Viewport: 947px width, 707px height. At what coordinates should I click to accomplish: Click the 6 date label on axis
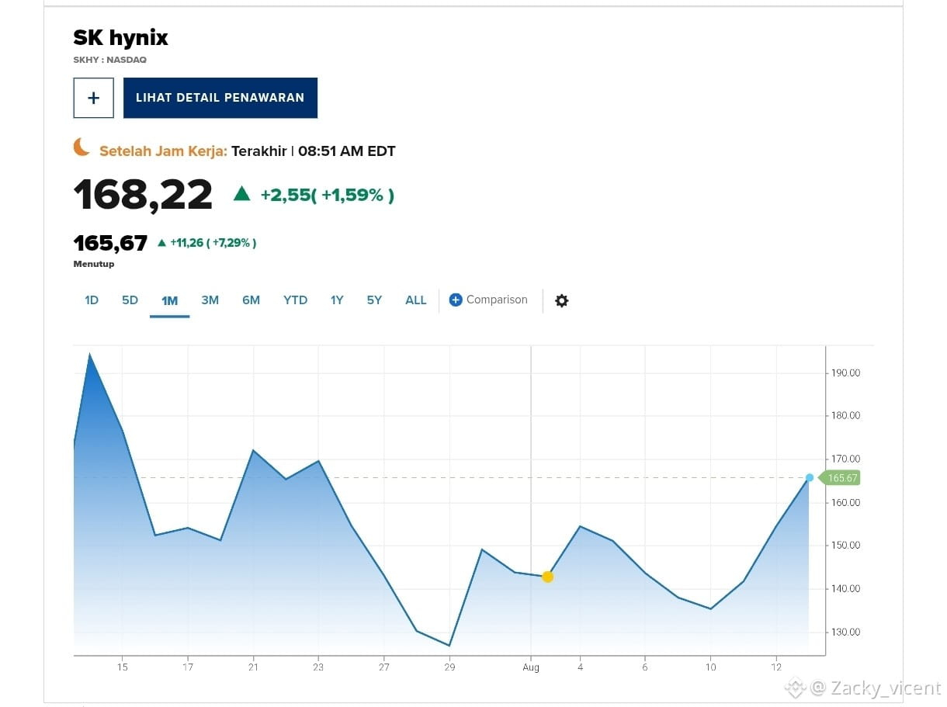point(645,667)
